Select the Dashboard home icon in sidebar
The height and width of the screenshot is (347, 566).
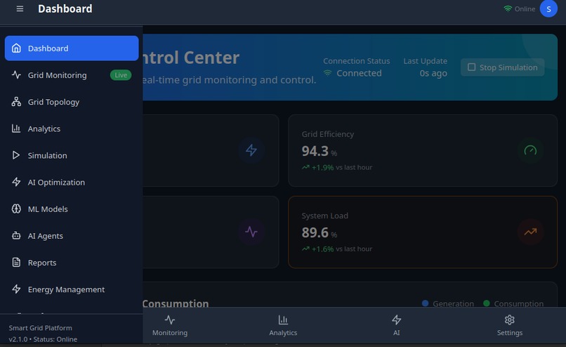pos(16,48)
